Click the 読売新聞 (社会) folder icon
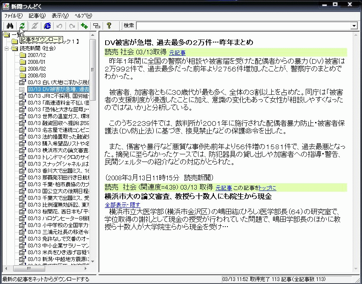The width and height of the screenshot is (362, 284). point(15,48)
